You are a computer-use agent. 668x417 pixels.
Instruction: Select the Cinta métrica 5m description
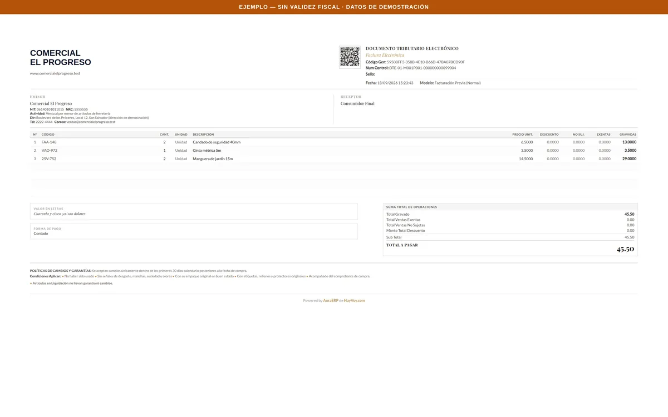point(207,151)
